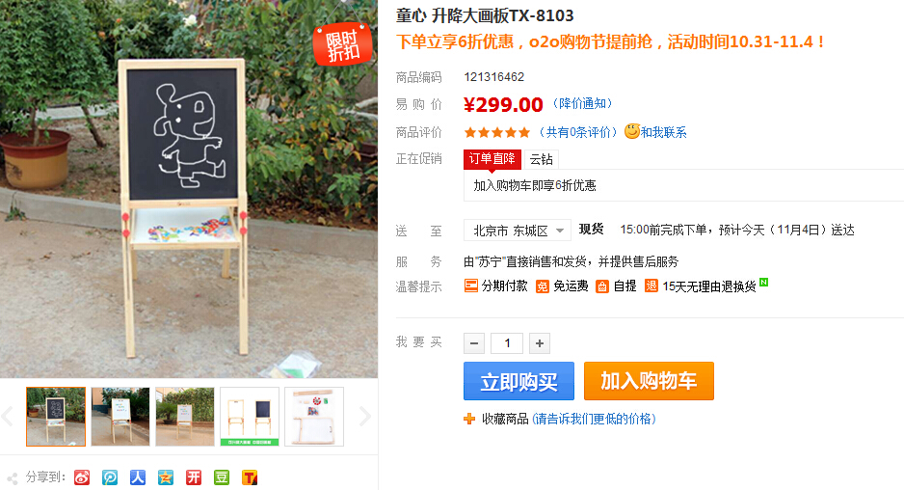Select the 订单直降 promotion tab
The width and height of the screenshot is (904, 490).
492,159
